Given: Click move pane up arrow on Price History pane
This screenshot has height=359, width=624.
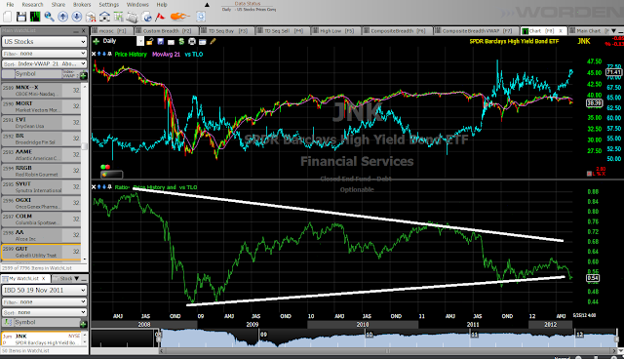Looking at the screenshot, I should pyautogui.click(x=99, y=54).
